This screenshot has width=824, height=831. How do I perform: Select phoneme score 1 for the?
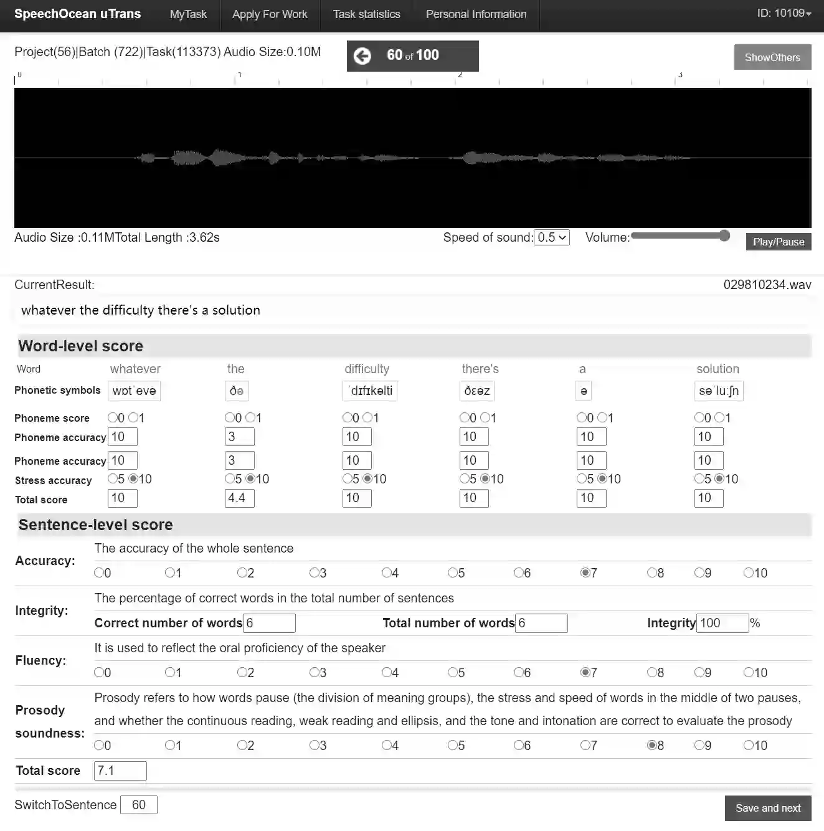(x=250, y=417)
